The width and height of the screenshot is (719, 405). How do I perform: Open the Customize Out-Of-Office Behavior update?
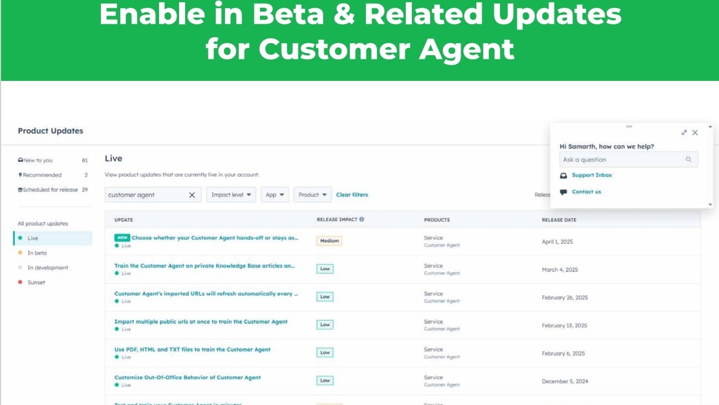(x=187, y=377)
